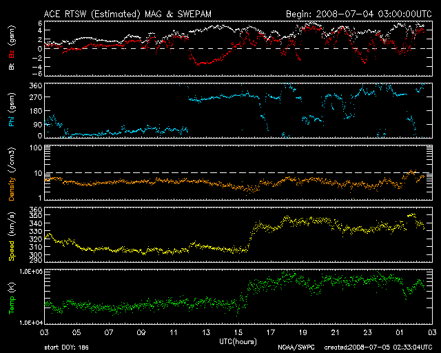This screenshot has height=353, width=441.
Task: Click the '100' tick on the Density axis
Action: tap(36, 148)
